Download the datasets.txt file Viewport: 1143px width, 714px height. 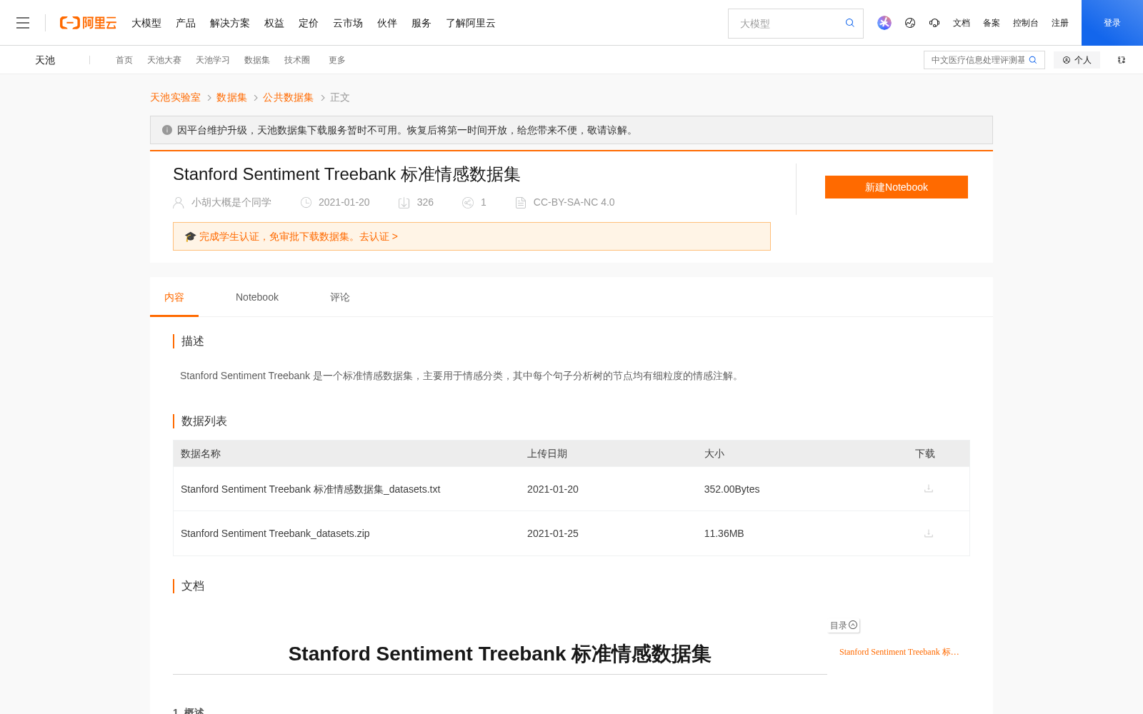coord(929,488)
